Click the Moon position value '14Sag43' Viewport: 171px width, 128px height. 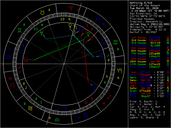tap(145, 75)
